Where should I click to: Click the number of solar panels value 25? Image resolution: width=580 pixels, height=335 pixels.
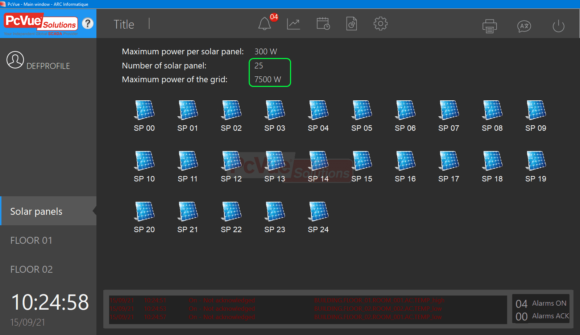259,66
